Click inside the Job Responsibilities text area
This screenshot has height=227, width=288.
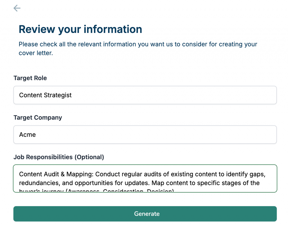pyautogui.click(x=145, y=178)
